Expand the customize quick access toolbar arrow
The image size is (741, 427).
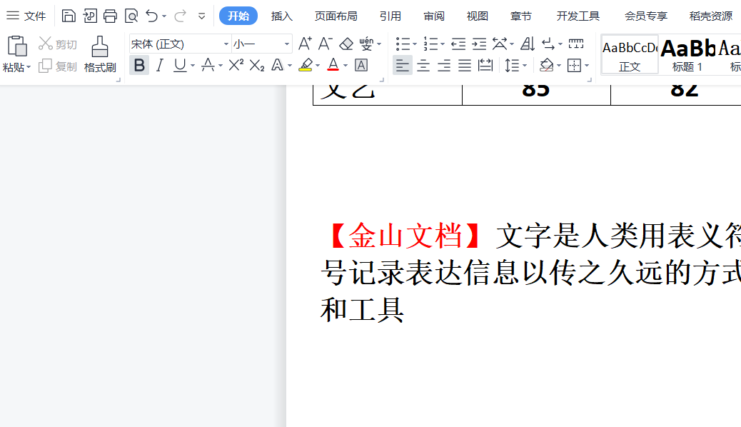[x=201, y=16]
